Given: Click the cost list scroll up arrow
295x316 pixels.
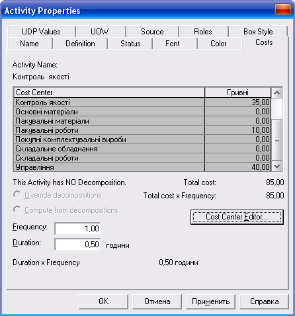Looking at the screenshot, I should 276,93.
